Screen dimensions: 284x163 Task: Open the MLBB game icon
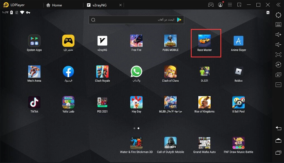(170, 102)
